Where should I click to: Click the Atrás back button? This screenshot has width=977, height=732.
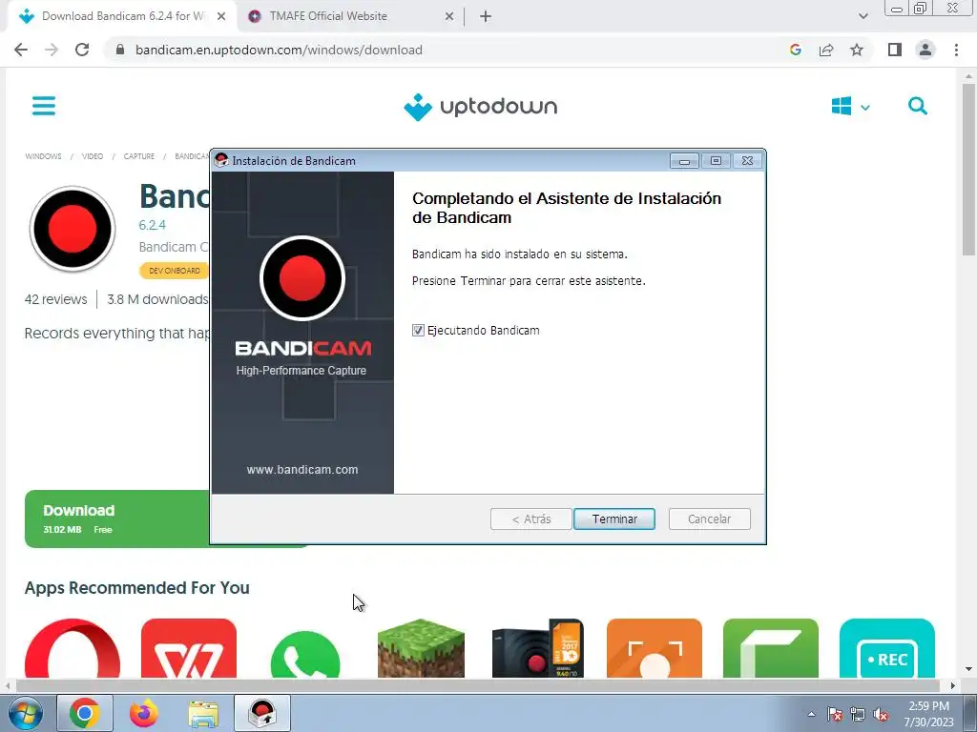(530, 518)
